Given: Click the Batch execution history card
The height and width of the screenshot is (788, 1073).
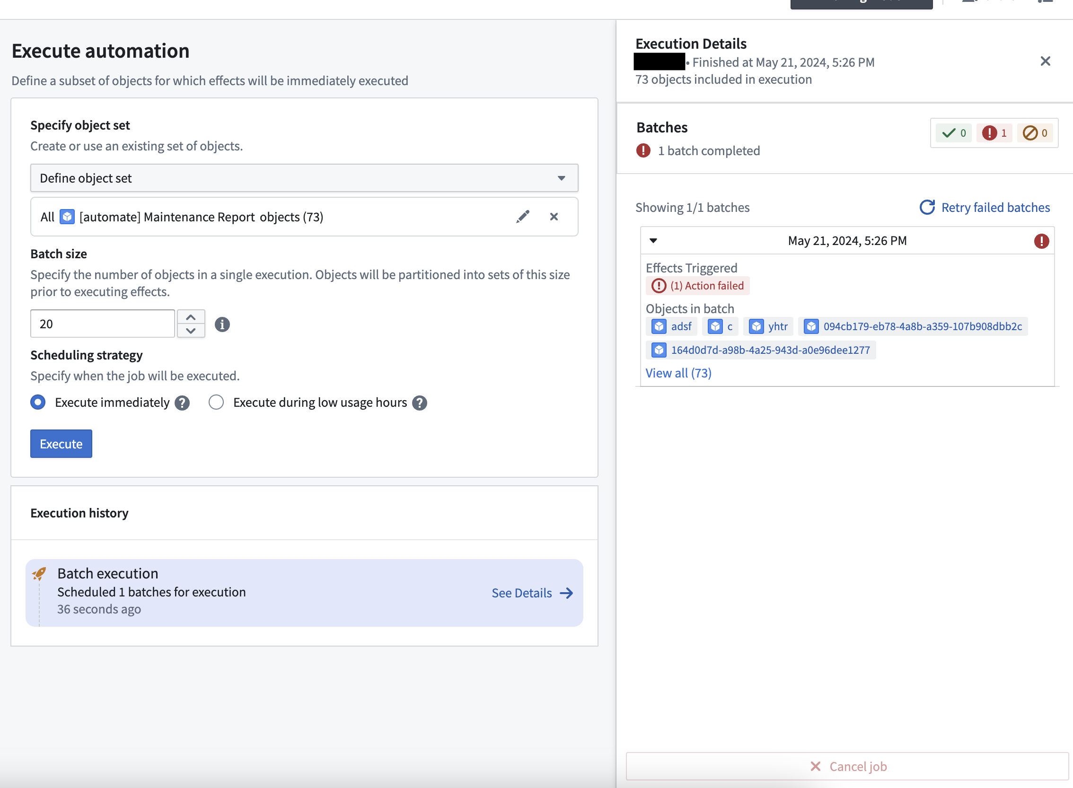Looking at the screenshot, I should click(x=304, y=593).
